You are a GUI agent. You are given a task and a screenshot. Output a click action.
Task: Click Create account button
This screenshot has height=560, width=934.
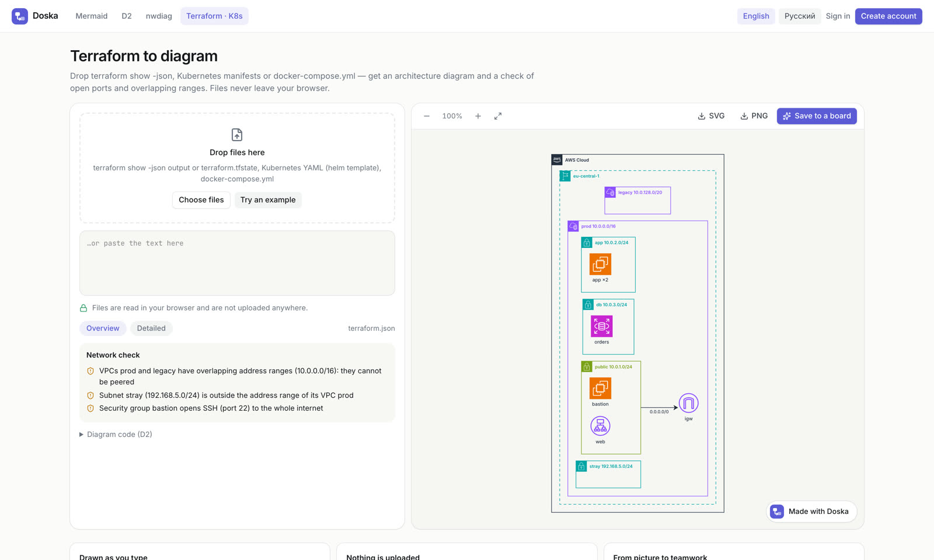pyautogui.click(x=888, y=16)
